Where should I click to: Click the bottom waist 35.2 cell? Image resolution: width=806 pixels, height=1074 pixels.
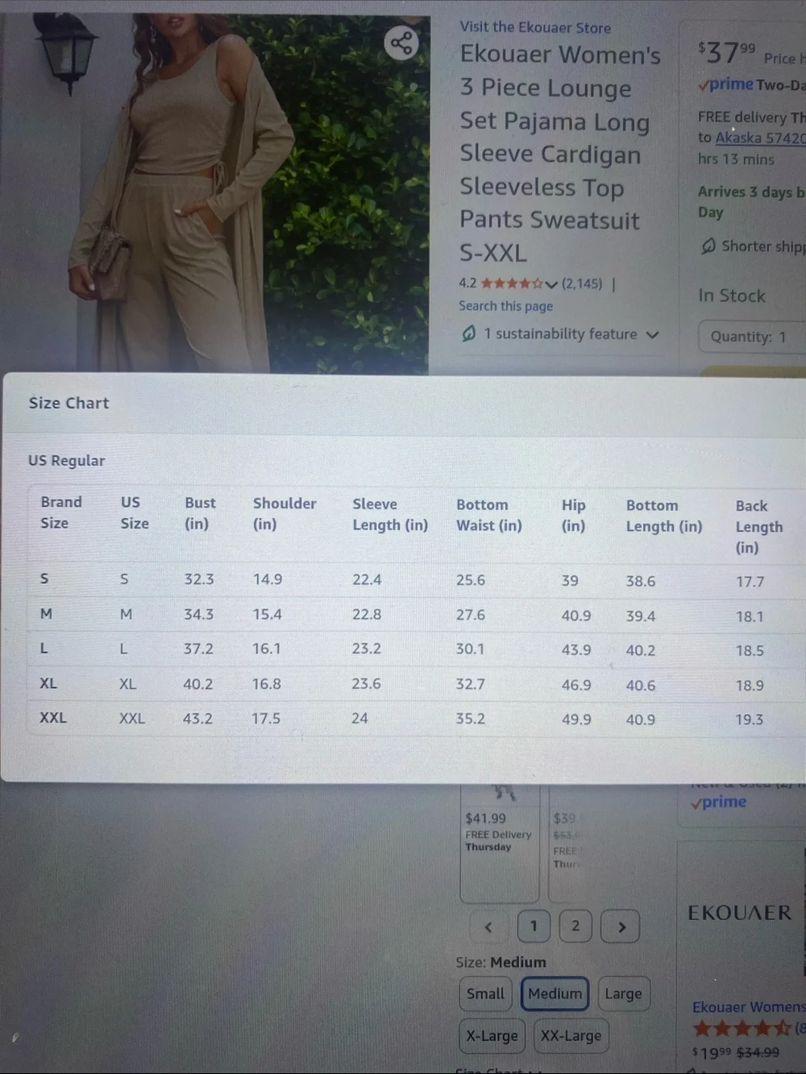click(x=471, y=719)
